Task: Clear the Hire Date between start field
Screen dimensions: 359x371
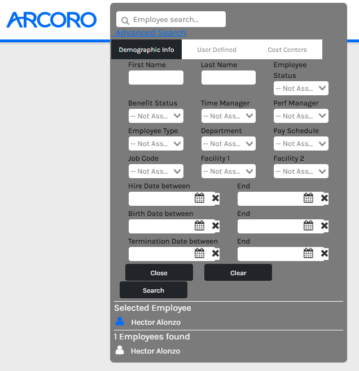Action: tap(216, 198)
